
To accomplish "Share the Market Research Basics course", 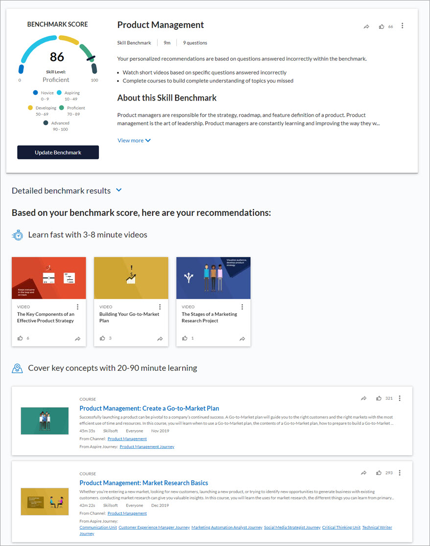I will pos(363,473).
